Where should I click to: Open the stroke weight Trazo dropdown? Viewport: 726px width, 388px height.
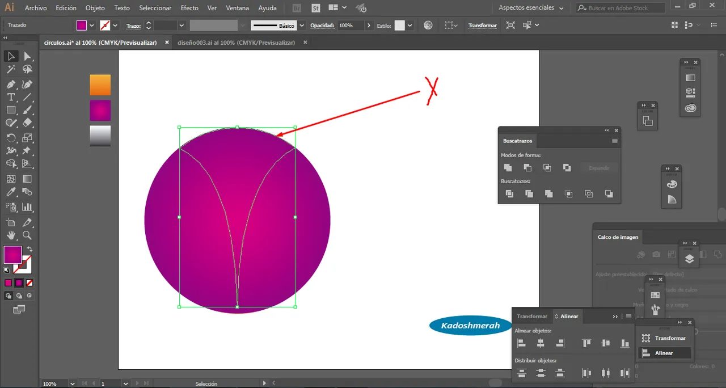click(181, 26)
